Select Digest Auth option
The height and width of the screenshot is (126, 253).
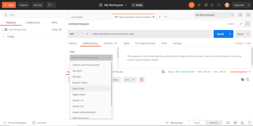pos(90,94)
